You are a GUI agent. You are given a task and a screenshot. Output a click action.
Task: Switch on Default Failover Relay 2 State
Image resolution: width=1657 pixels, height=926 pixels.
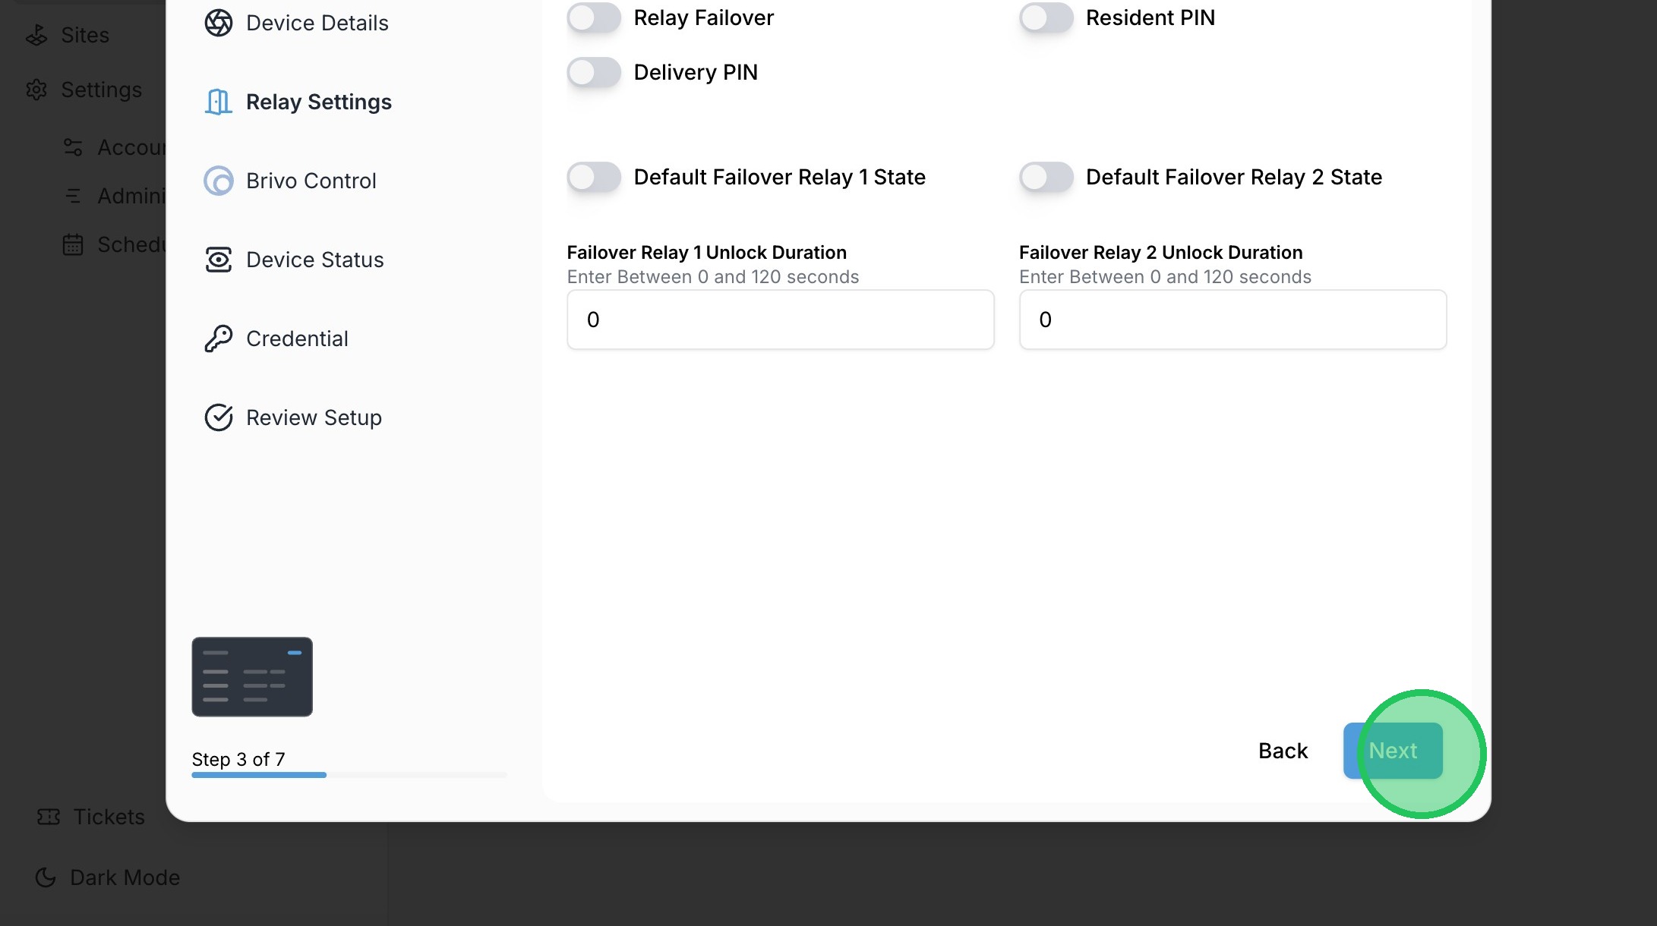tap(1046, 177)
